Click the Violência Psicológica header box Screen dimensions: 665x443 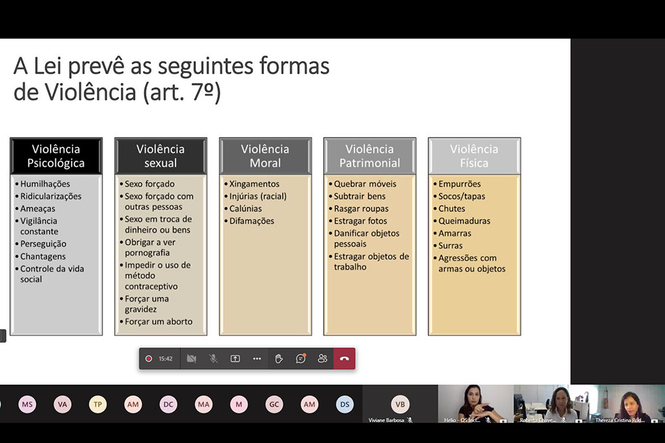[x=56, y=156]
